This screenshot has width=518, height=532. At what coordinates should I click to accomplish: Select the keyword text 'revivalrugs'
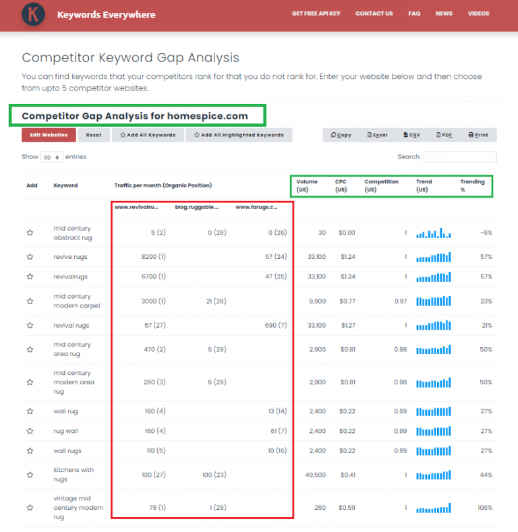click(70, 276)
